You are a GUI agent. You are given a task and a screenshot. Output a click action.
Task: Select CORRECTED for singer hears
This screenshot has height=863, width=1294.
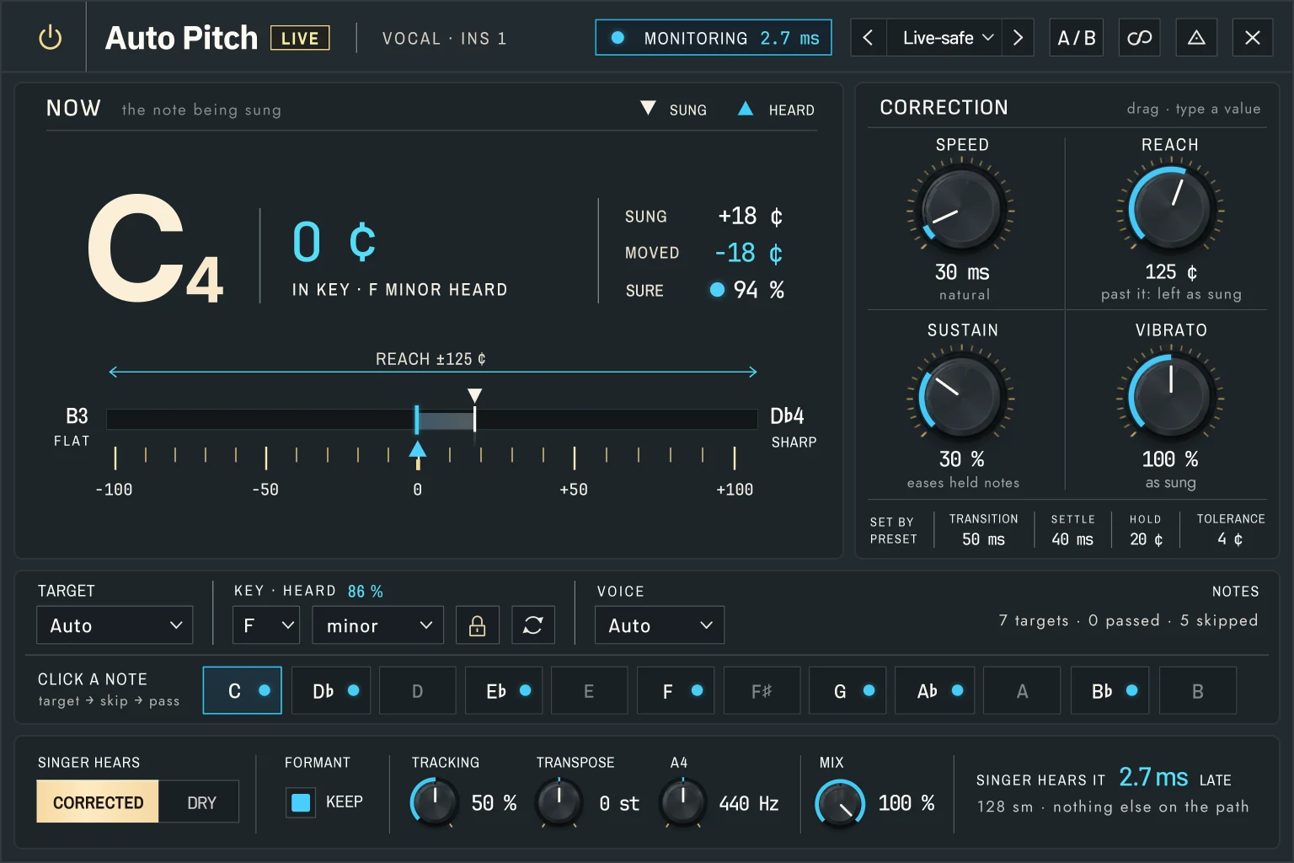point(98,802)
